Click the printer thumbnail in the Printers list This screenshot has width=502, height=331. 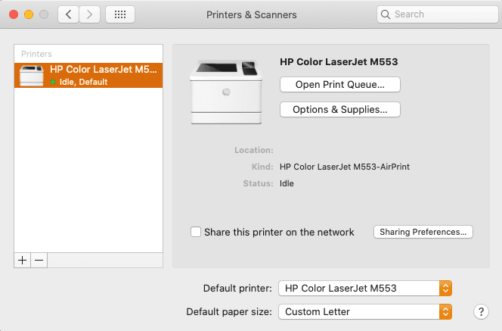click(x=31, y=76)
